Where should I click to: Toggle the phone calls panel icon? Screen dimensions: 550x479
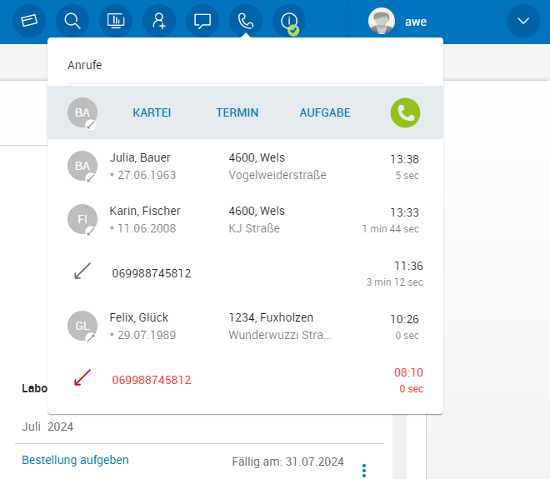coord(246,21)
